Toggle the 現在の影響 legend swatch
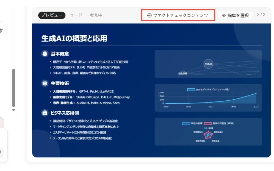Viewport: 274px width, 171px height. 186,124
